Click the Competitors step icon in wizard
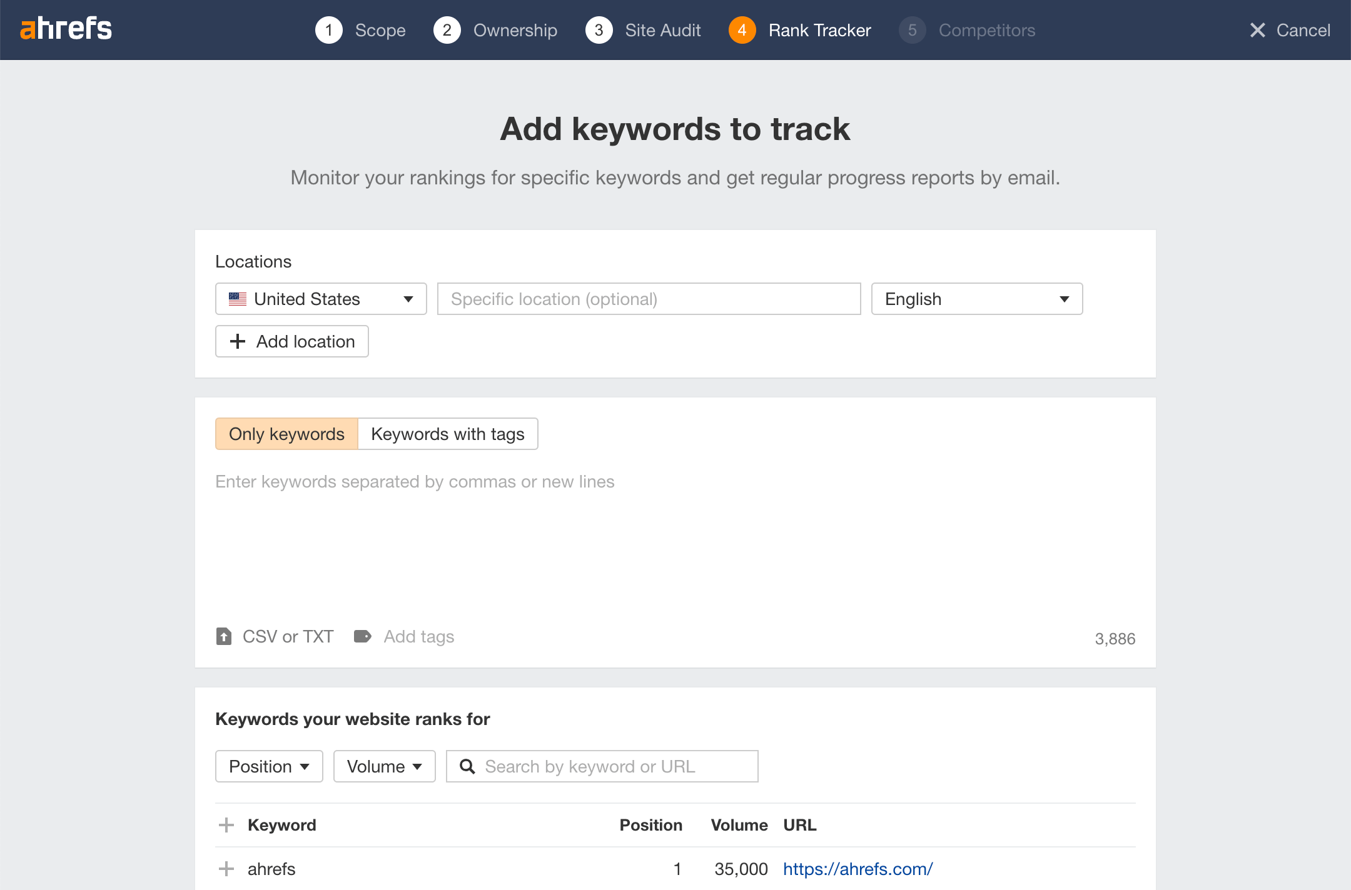Viewport: 1351px width, 890px height. tap(911, 30)
